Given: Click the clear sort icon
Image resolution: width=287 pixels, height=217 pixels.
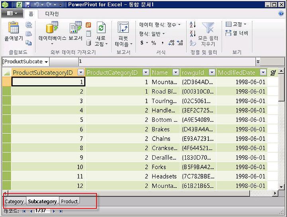Looking at the screenshot, I should [193, 43].
